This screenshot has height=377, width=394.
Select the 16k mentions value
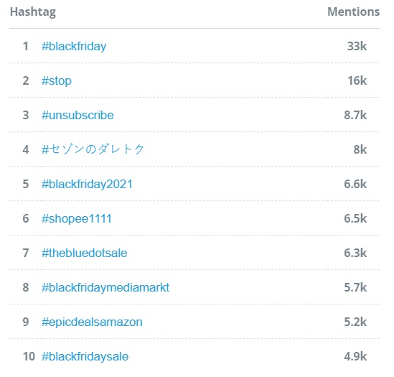click(357, 80)
